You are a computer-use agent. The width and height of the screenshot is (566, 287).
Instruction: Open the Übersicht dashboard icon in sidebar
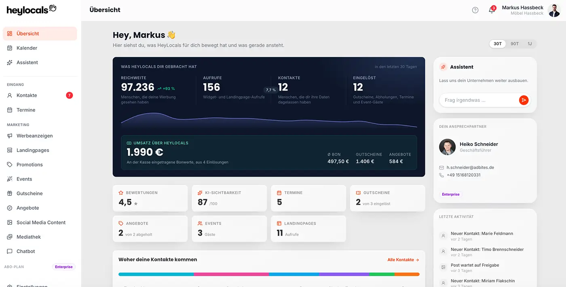click(x=10, y=34)
